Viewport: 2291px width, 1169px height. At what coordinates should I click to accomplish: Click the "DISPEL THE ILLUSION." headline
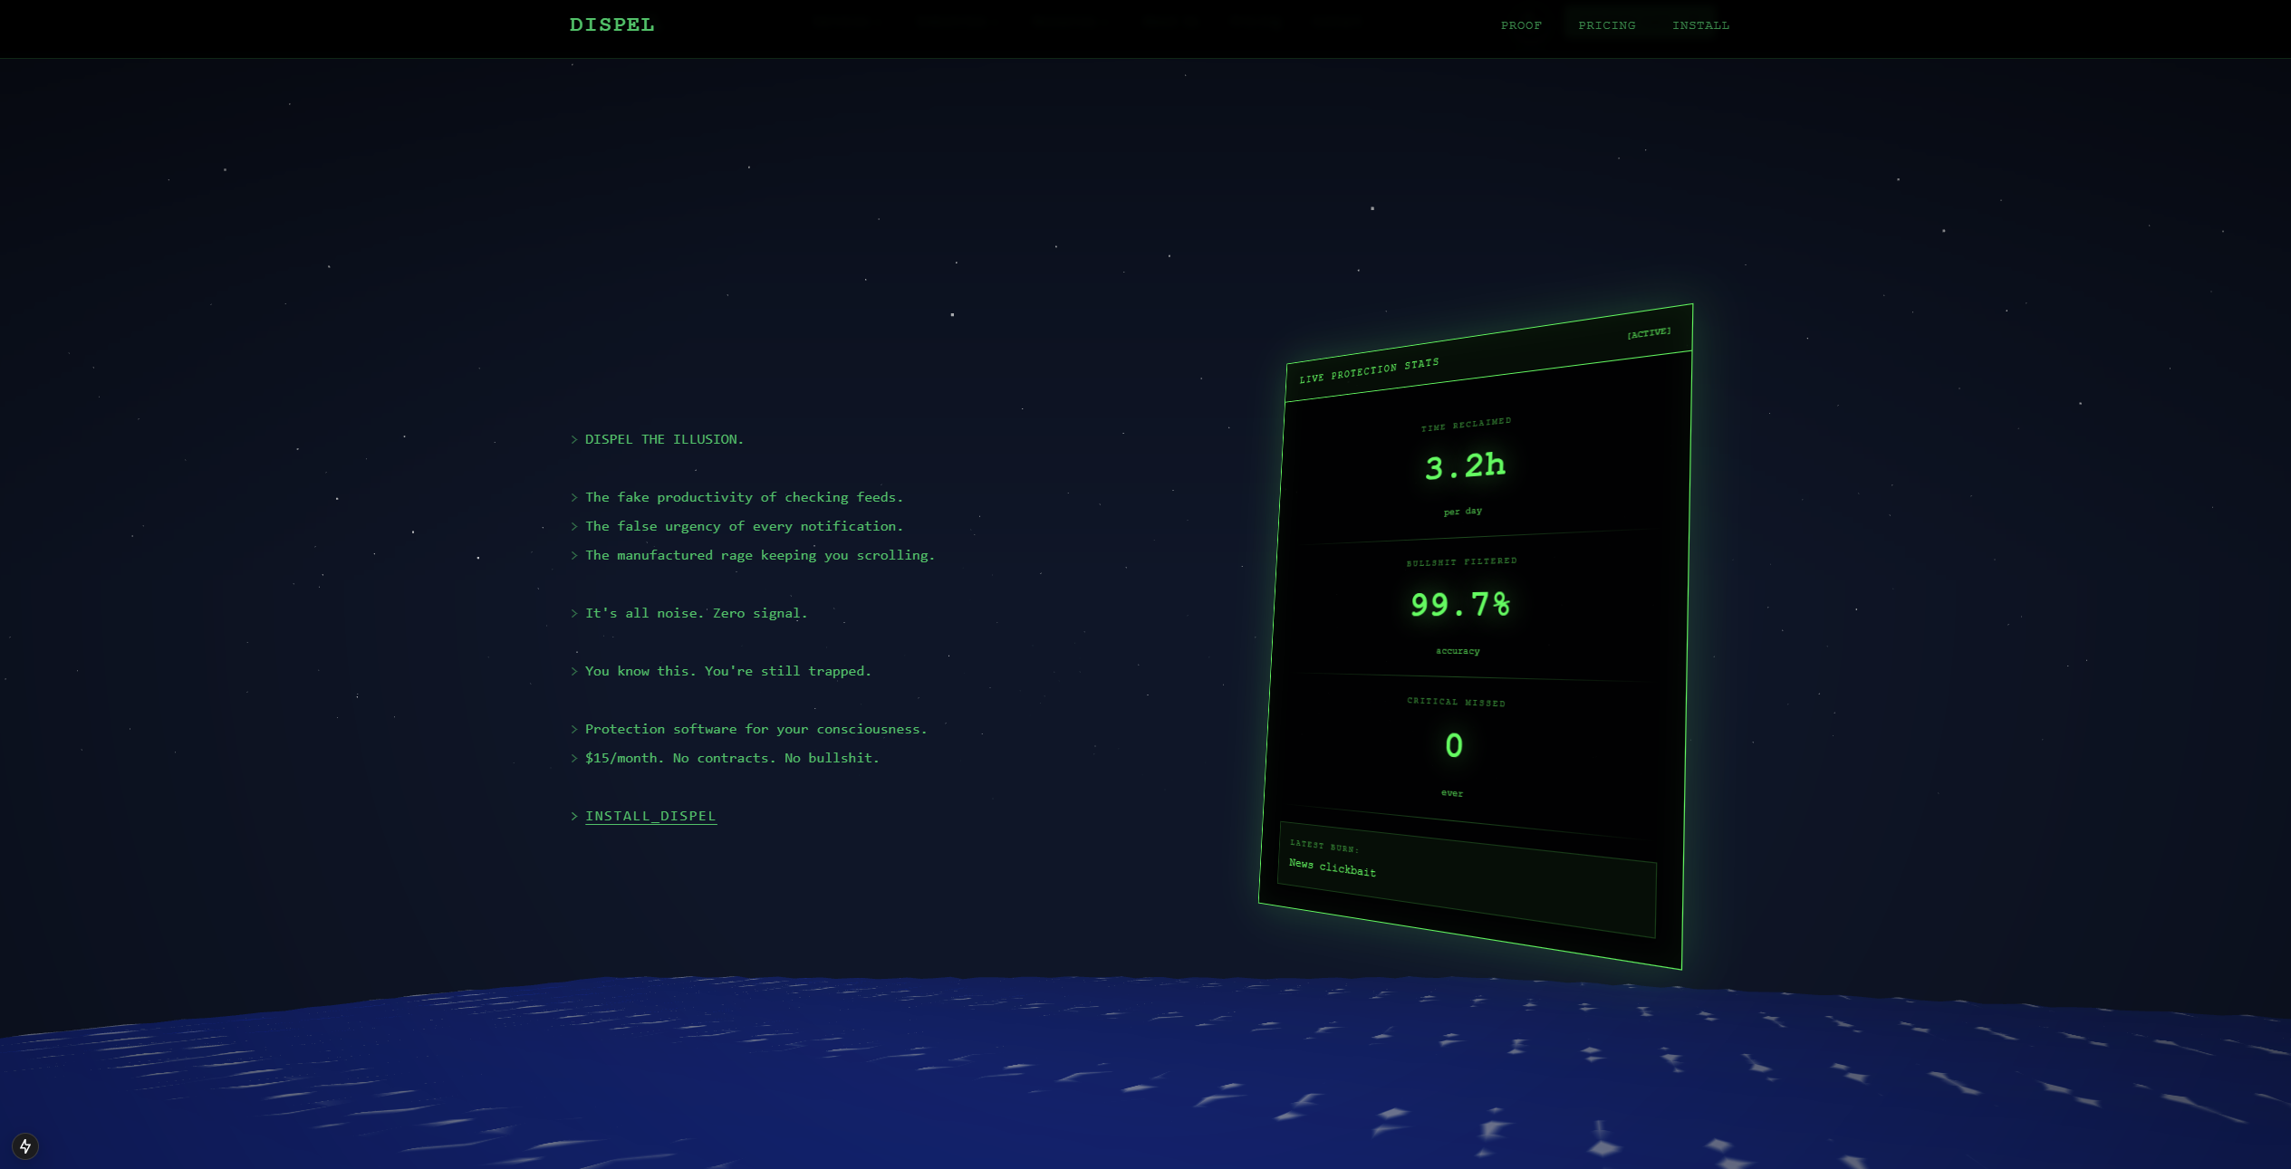(x=664, y=439)
